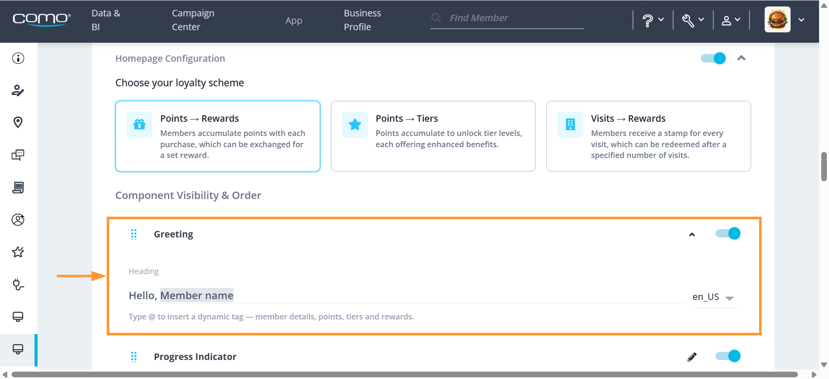Open Data & BI menu
The image size is (829, 379).
tap(106, 20)
